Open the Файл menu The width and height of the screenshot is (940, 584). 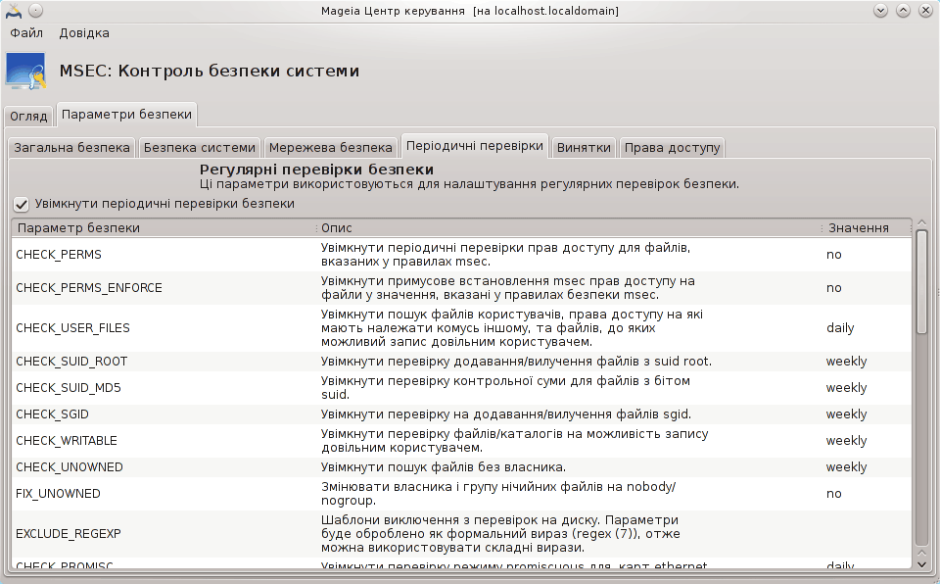coord(26,33)
